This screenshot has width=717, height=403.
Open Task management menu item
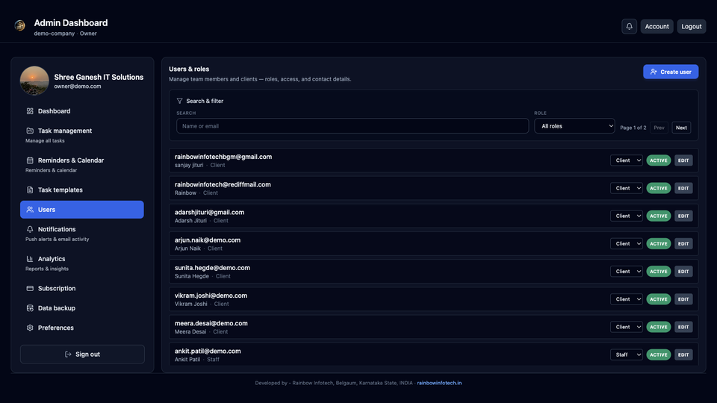82,135
